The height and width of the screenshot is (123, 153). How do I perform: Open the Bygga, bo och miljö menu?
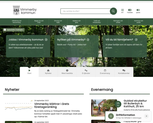click(x=39, y=22)
